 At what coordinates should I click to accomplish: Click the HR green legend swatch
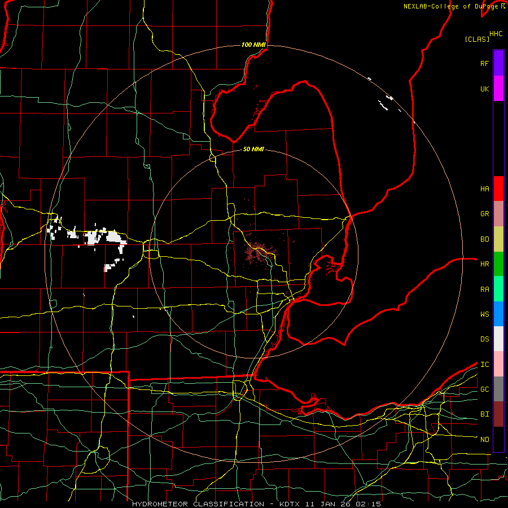pyautogui.click(x=498, y=264)
